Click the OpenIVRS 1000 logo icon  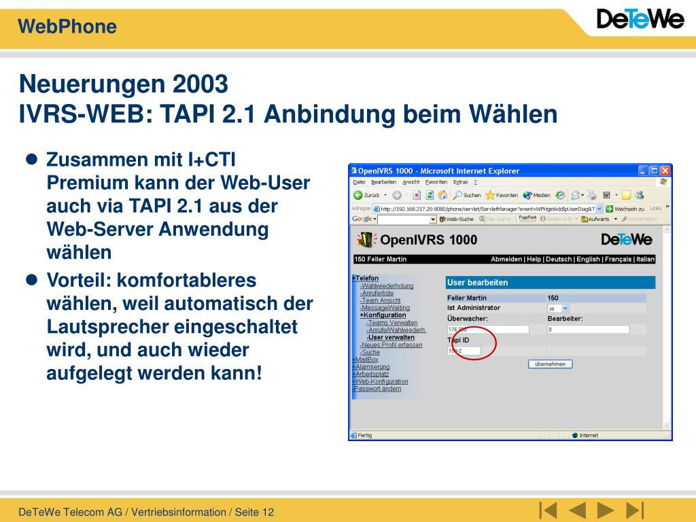pos(366,239)
